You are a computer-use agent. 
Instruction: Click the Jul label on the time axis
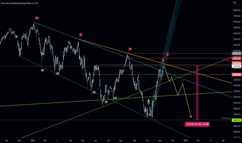tap(108, 140)
